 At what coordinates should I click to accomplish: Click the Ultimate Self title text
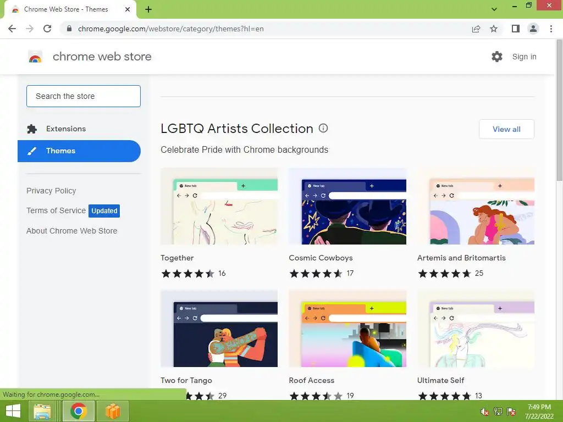point(440,380)
